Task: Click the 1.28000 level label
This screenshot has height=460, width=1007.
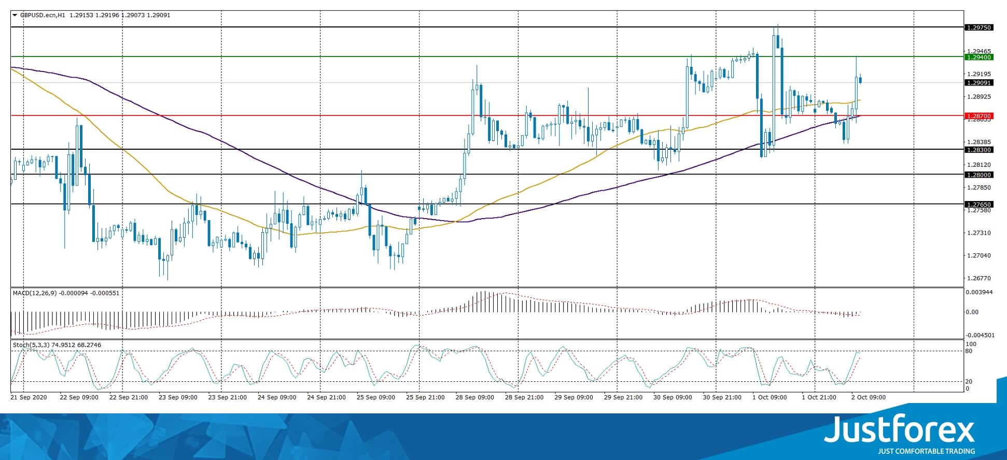Action: click(x=978, y=175)
